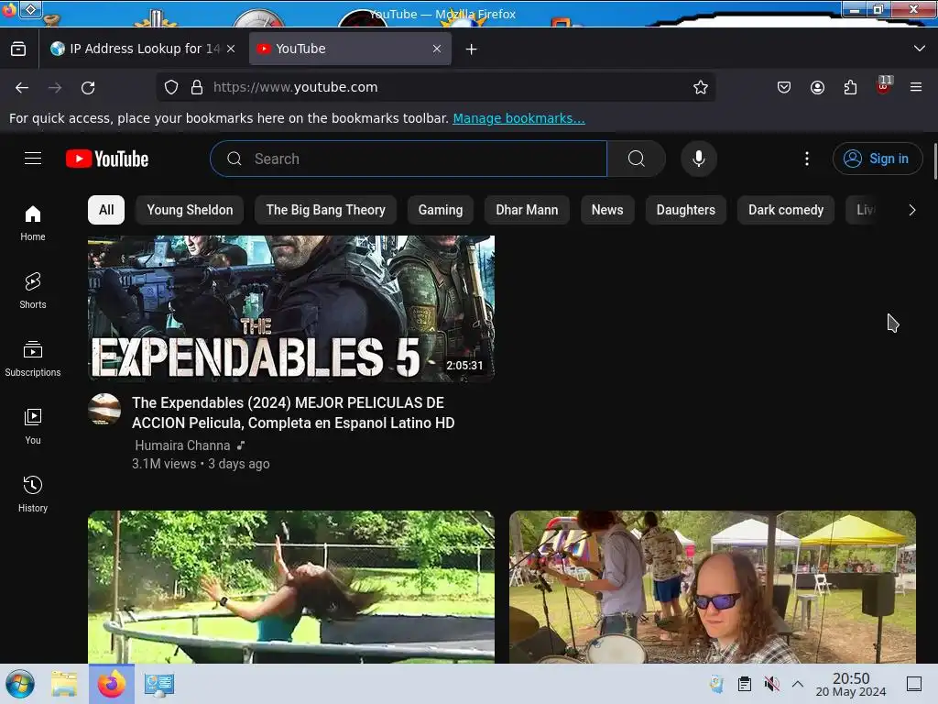The height and width of the screenshot is (704, 938).
Task: Open the outdoor band video thumbnail
Action: (713, 587)
